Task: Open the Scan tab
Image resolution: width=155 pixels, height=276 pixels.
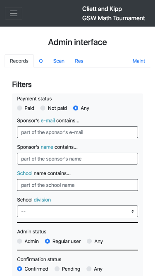Action: (59, 61)
